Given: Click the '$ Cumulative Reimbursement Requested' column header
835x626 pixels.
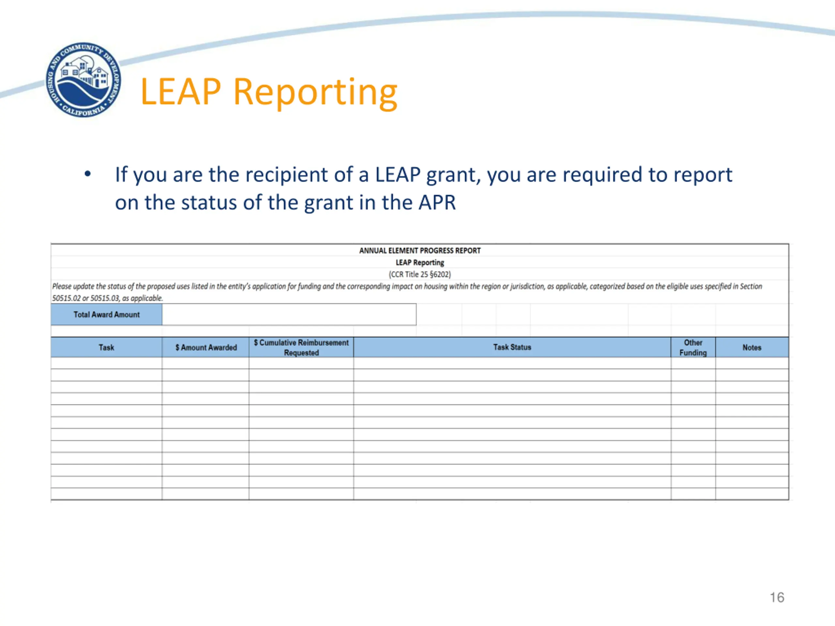Looking at the screenshot, I should pos(301,348).
